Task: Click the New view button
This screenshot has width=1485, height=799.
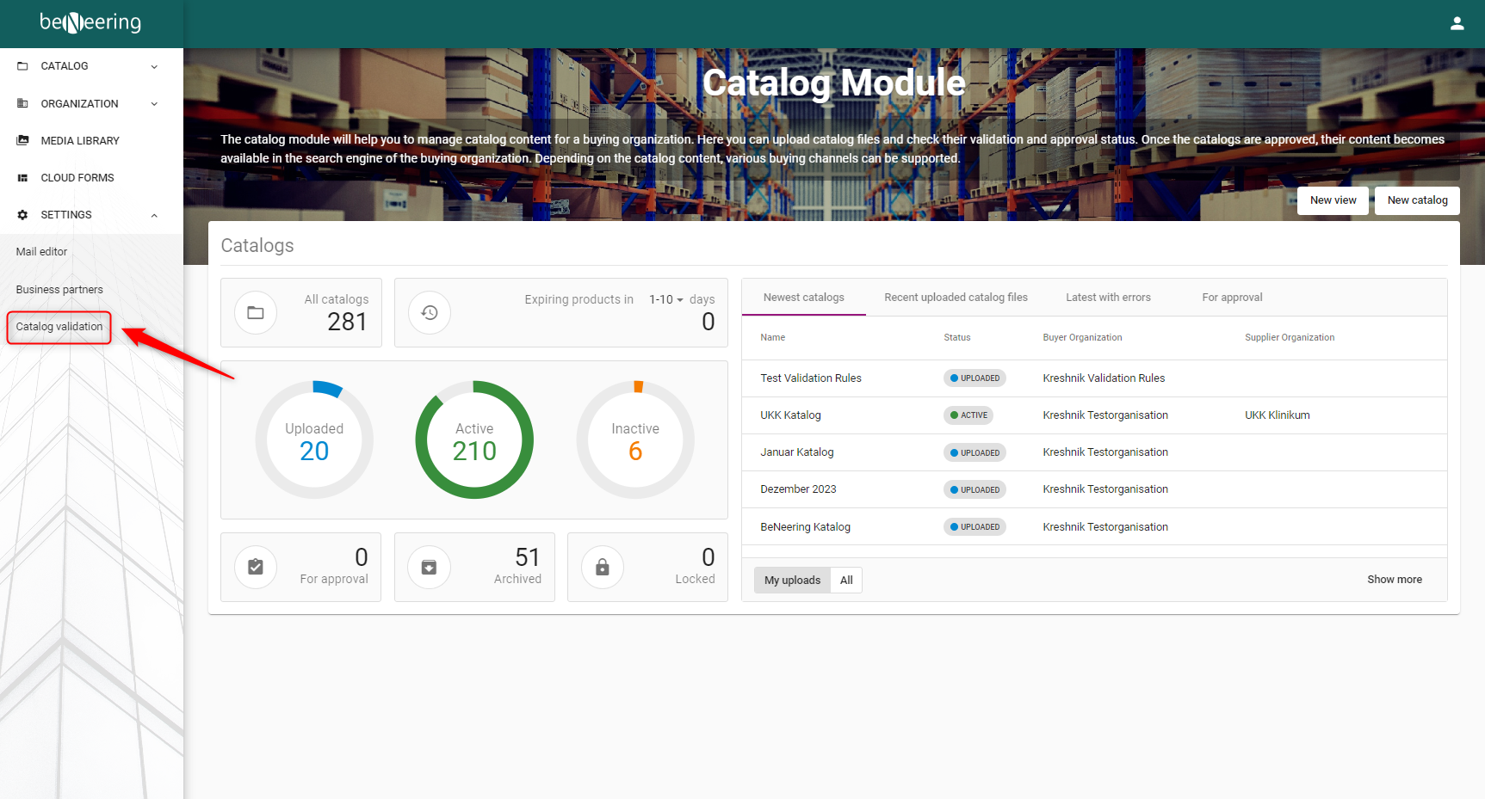Action: pos(1333,200)
